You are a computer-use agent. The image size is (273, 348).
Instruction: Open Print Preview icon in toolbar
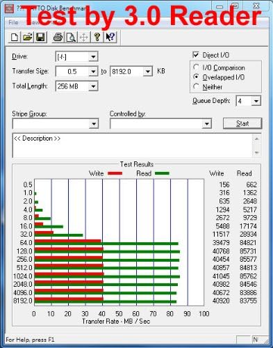tap(71, 37)
